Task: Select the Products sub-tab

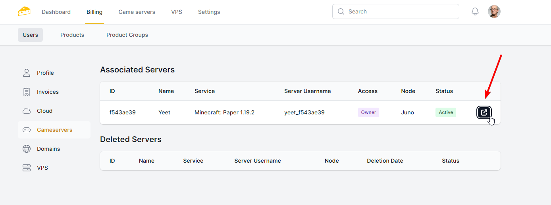Action: pyautogui.click(x=72, y=35)
